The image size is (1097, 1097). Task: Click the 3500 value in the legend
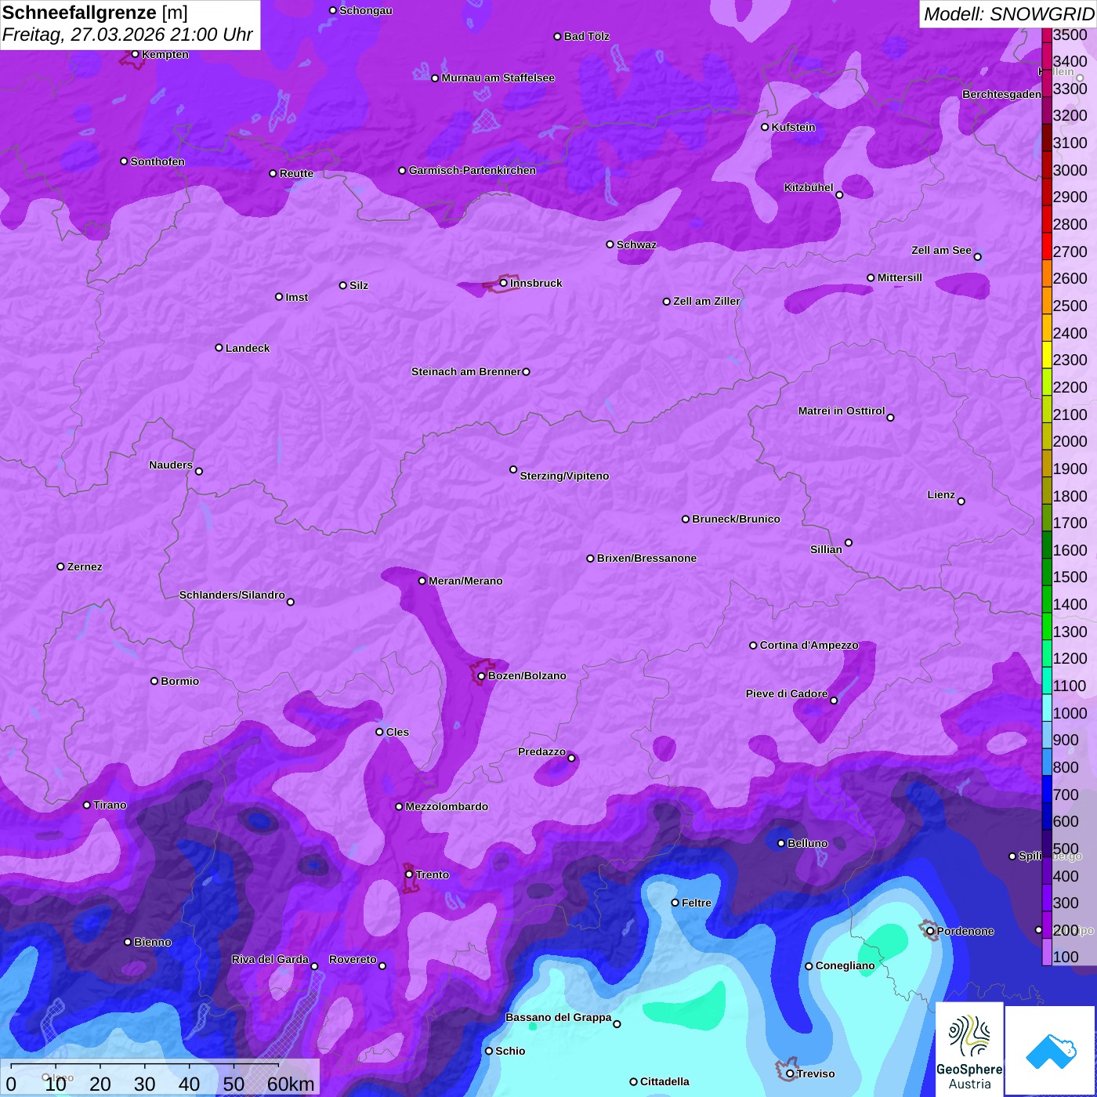click(1070, 34)
